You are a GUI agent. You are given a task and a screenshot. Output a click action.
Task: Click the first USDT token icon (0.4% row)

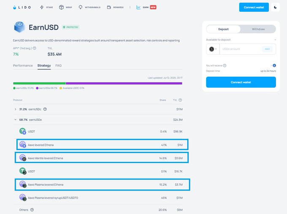(23, 131)
